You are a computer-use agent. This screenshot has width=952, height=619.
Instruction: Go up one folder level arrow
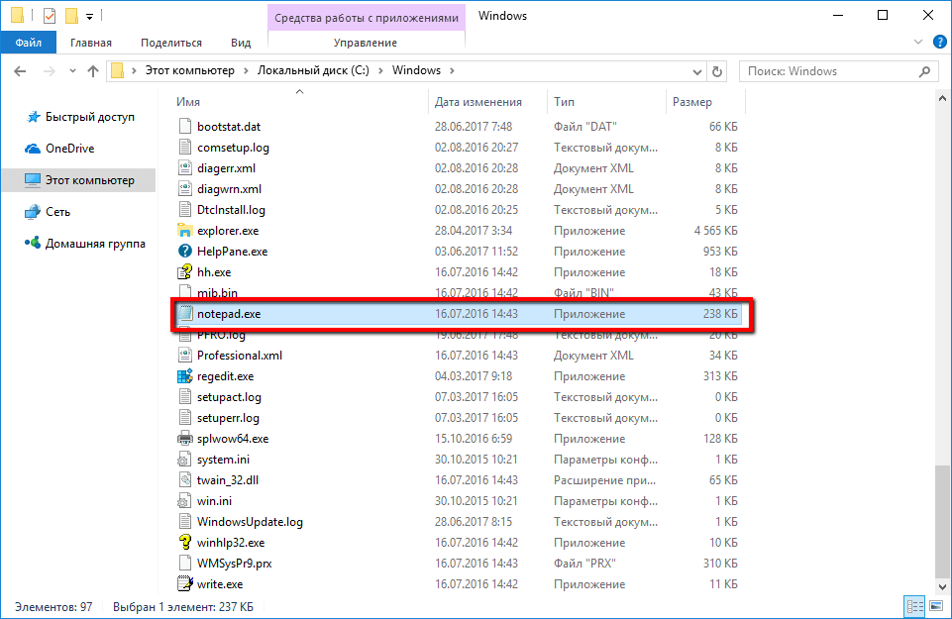coord(93,71)
